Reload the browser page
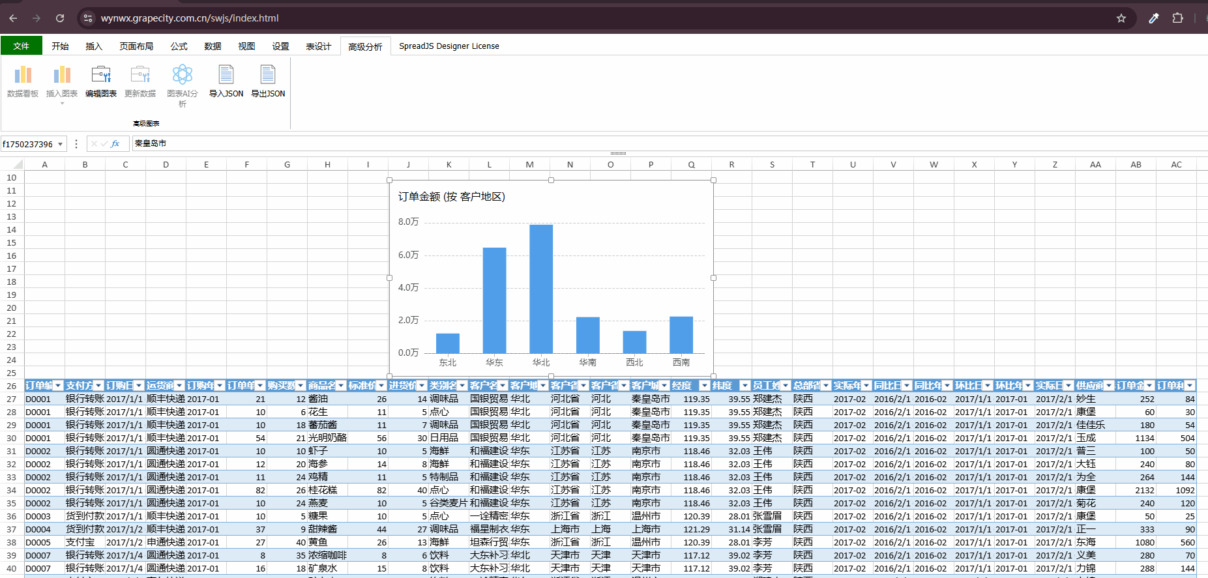 point(60,18)
